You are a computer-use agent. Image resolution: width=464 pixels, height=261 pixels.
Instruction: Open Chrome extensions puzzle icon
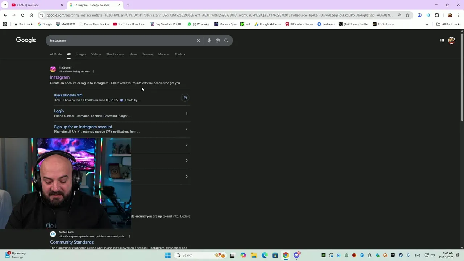click(437, 15)
